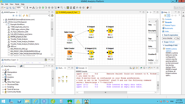This screenshot has height=104, width=185.
Task: Toggle highlighted button in Help toolbar
Action: pyautogui.click(x=168, y=16)
